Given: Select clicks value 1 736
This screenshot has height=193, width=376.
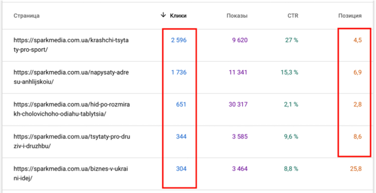Looking at the screenshot, I should [178, 72].
